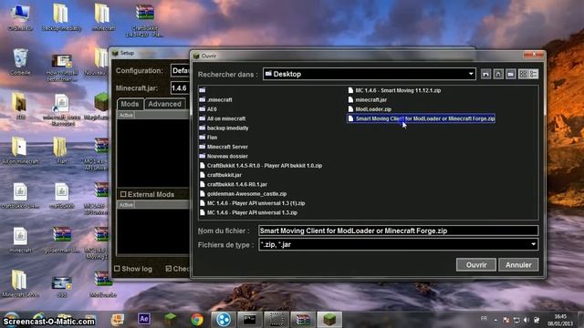Select the ModLoader WinRAR archive on the desktop
Image resolution: width=584 pixels, height=328 pixels.
[x=103, y=283]
